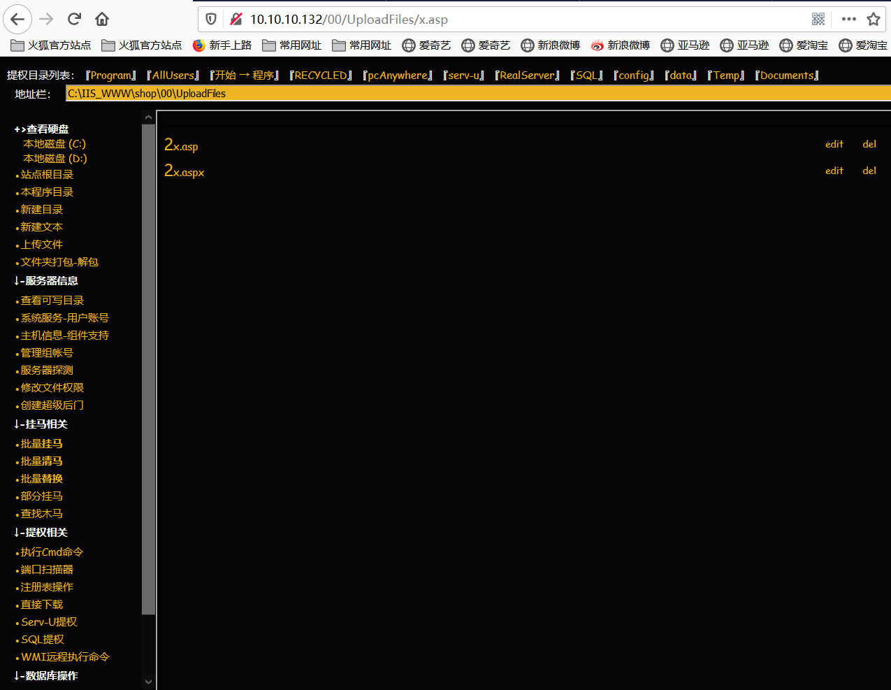Open second 常用网址 bookmark folder
Viewport: 891px width, 690px height.
pos(361,45)
